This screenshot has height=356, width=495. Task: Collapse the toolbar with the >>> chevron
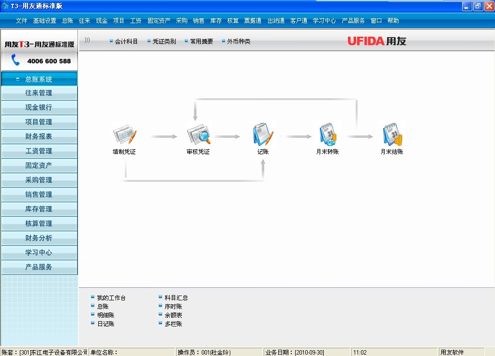pyautogui.click(x=87, y=40)
